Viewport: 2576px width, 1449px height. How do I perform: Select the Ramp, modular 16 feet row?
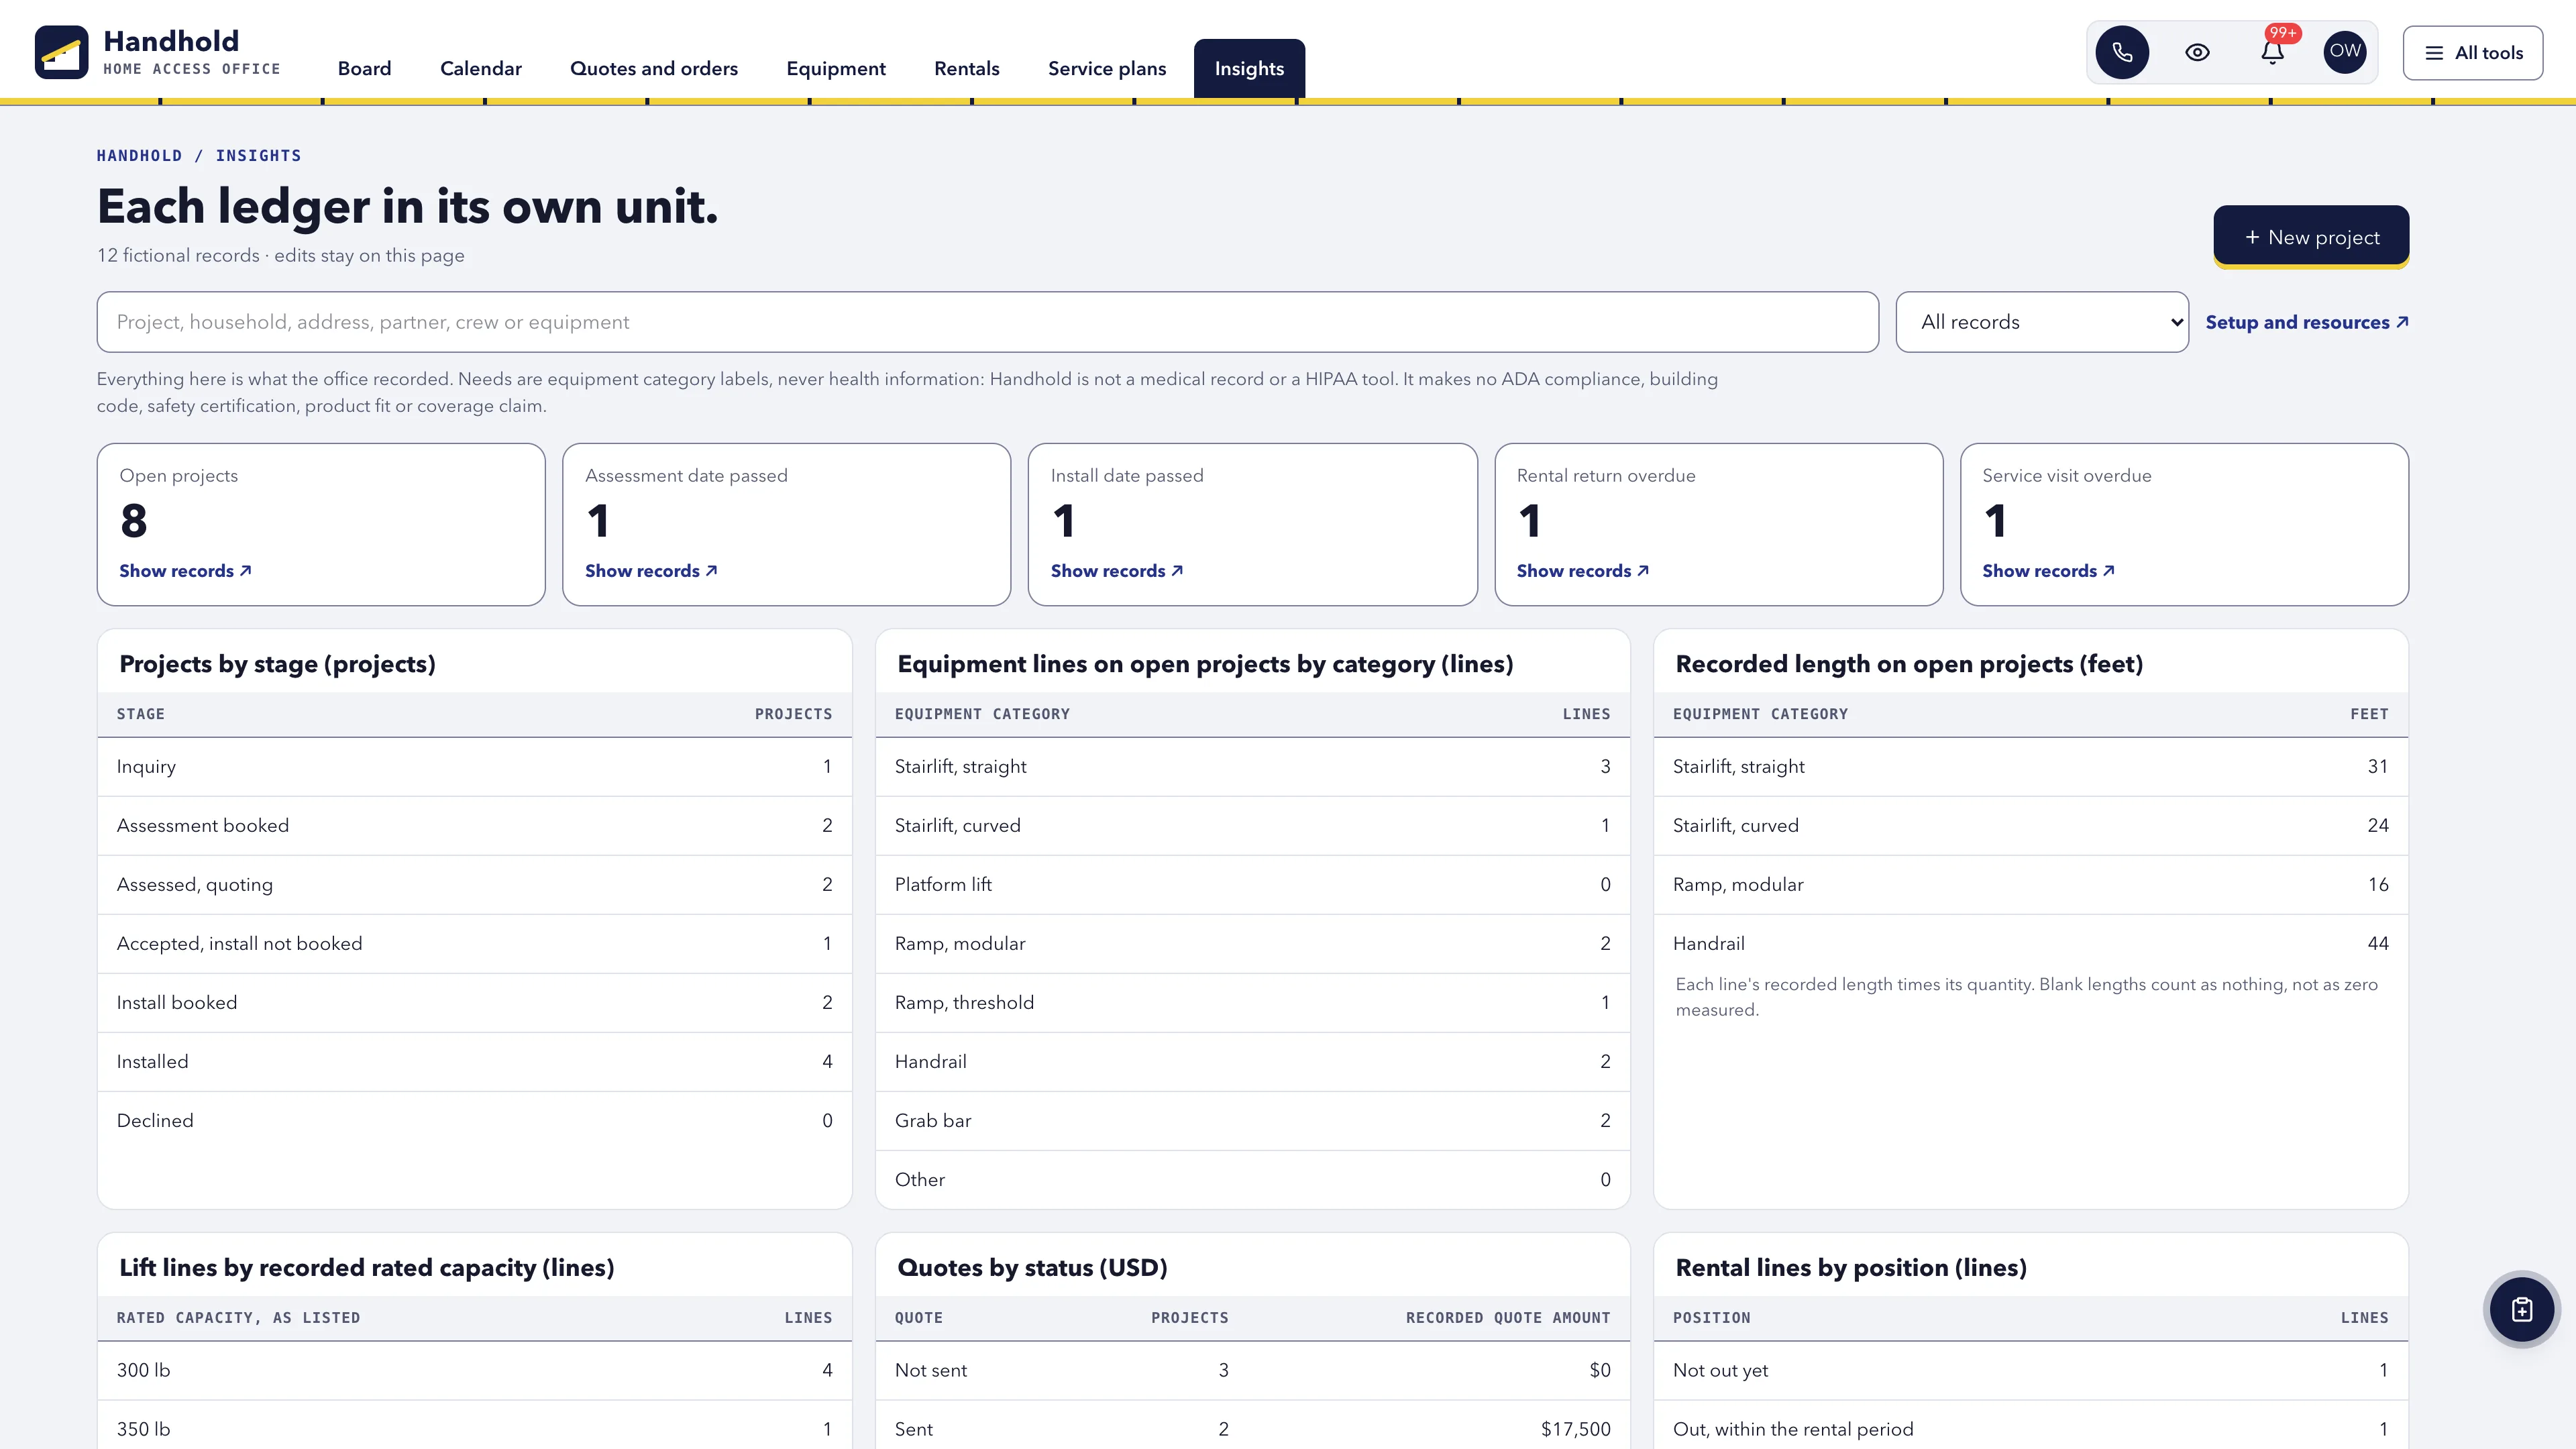pyautogui.click(x=2030, y=885)
